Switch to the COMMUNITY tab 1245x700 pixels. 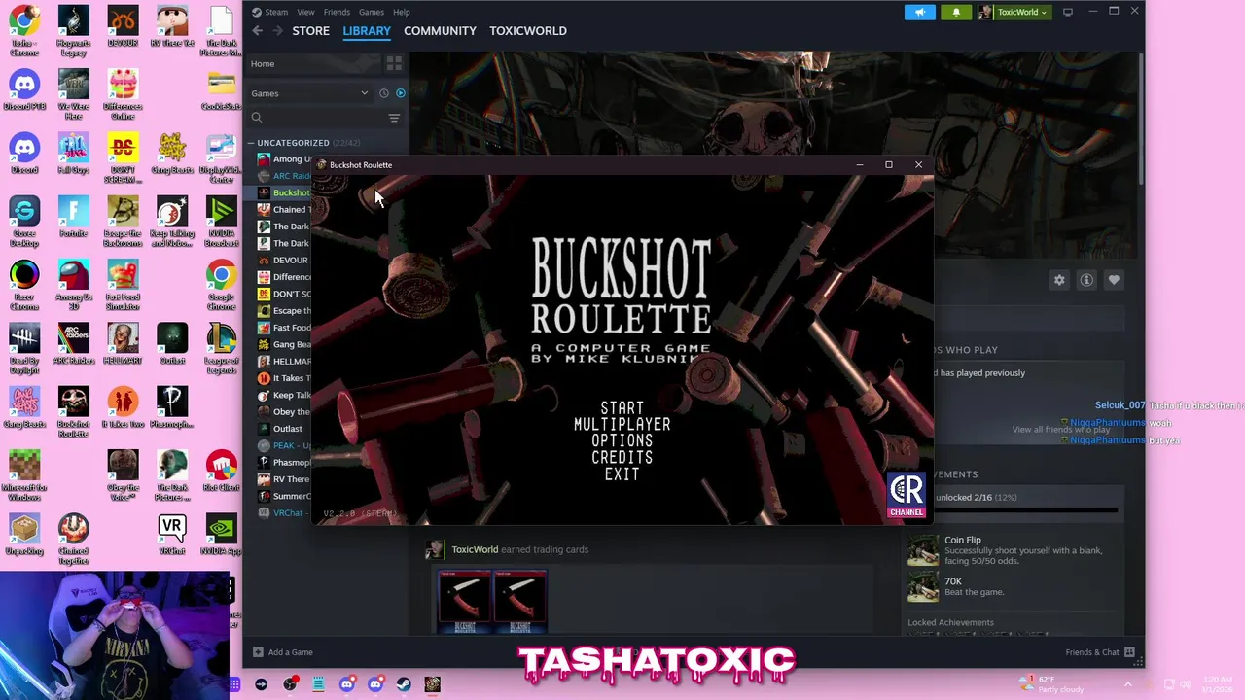[x=440, y=31]
